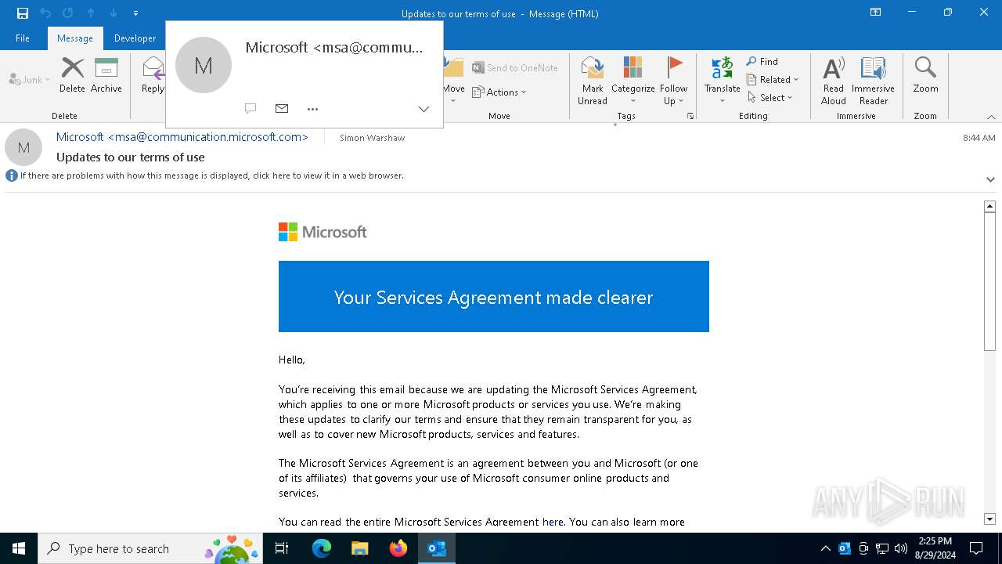The width and height of the screenshot is (1002, 564).
Task: Click the scrollbar up arrow
Action: pos(989,207)
